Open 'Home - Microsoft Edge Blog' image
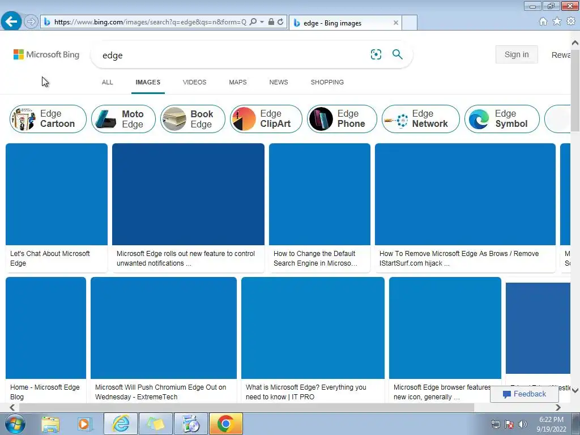 [46, 328]
